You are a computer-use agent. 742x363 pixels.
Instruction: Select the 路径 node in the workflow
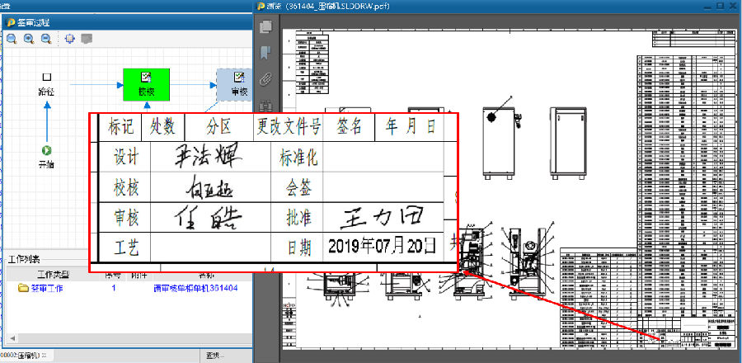(46, 85)
